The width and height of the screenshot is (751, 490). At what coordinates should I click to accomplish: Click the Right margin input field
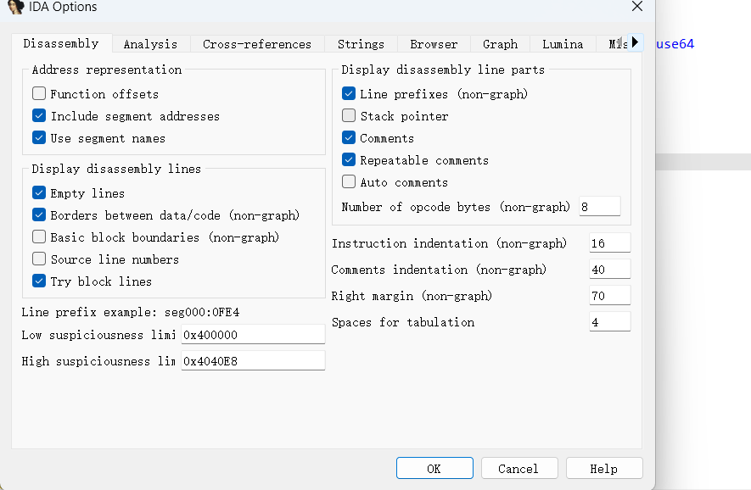click(609, 296)
